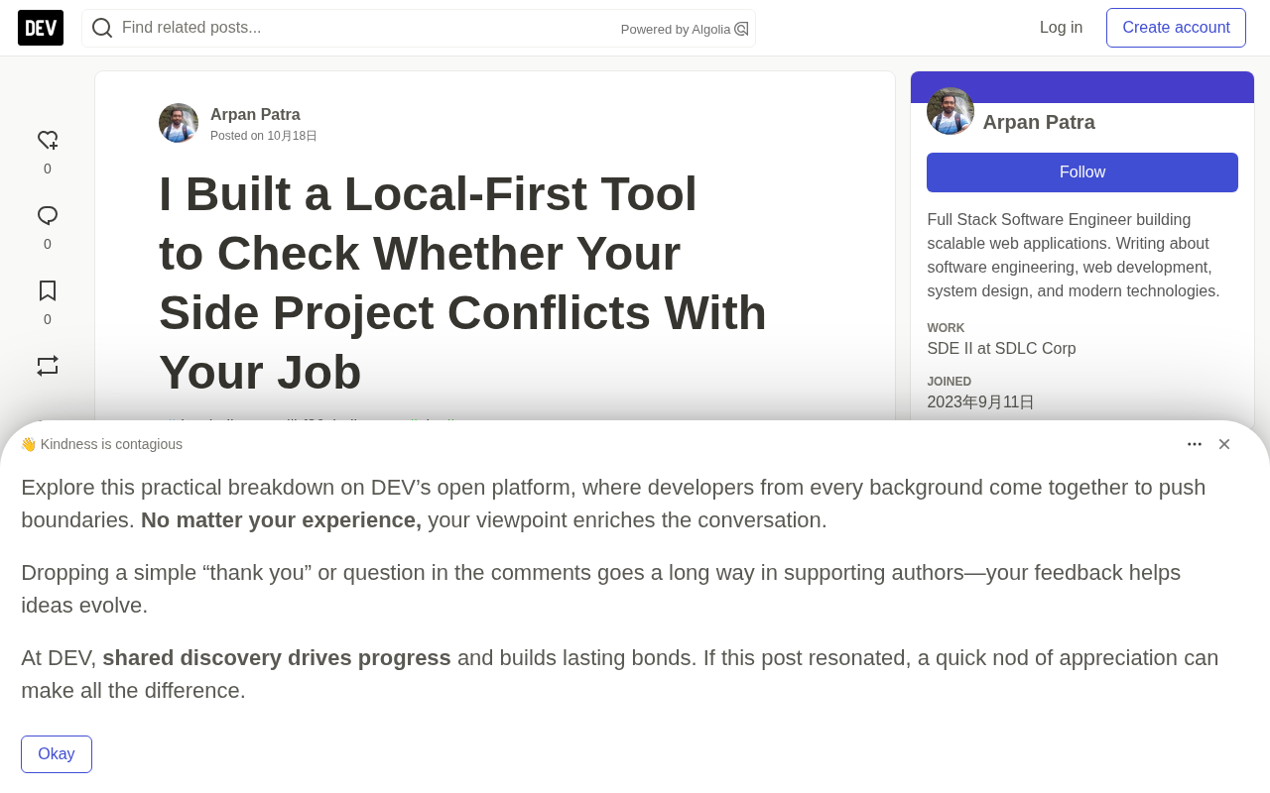Screen dimensions: 1270x793
Task: Click the Okay button in the banner
Action: [x=57, y=754]
